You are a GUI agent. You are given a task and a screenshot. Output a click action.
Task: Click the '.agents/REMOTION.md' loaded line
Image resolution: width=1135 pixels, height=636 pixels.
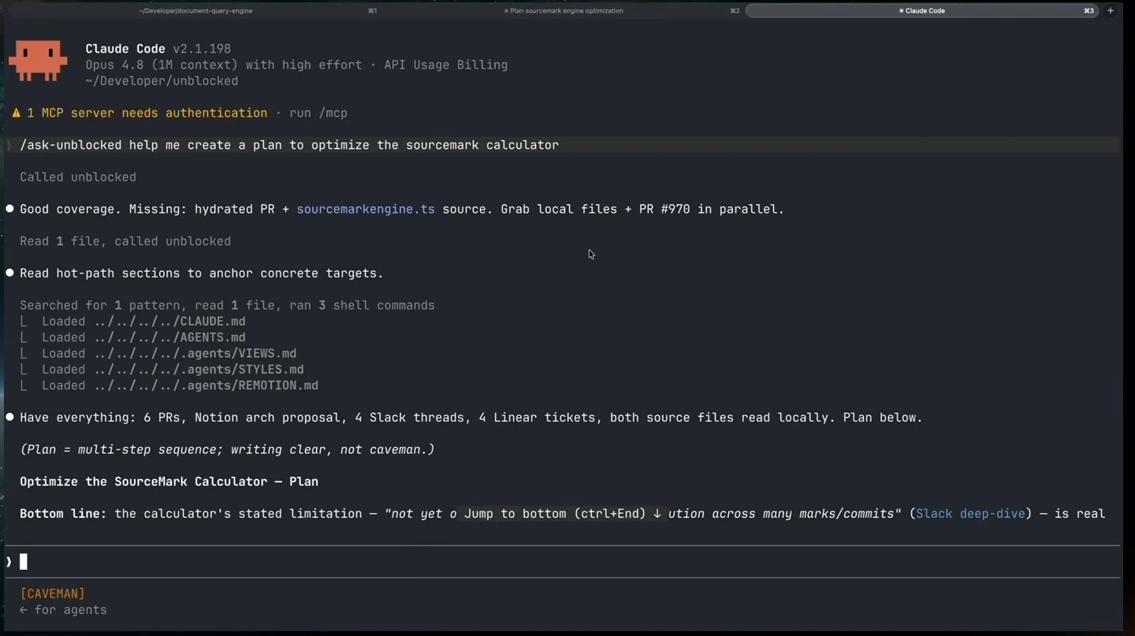click(169, 386)
